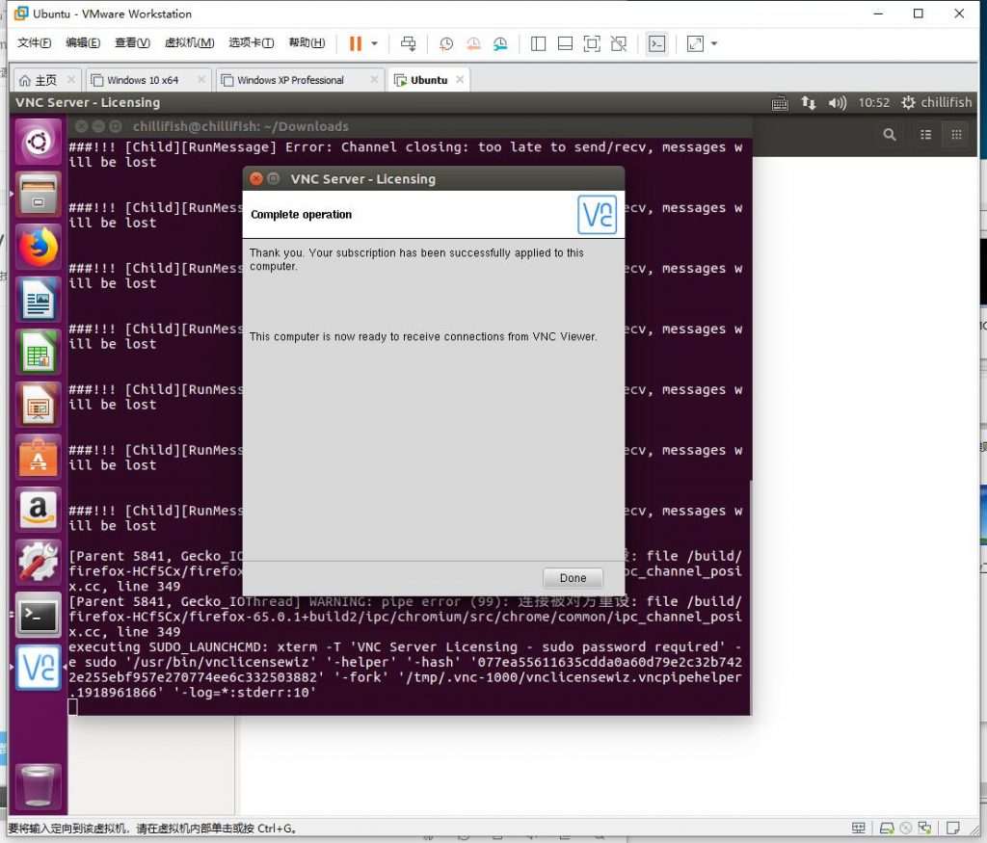Image resolution: width=987 pixels, height=843 pixels.
Task: Enter full screen mode via toolbar icon
Action: [592, 43]
